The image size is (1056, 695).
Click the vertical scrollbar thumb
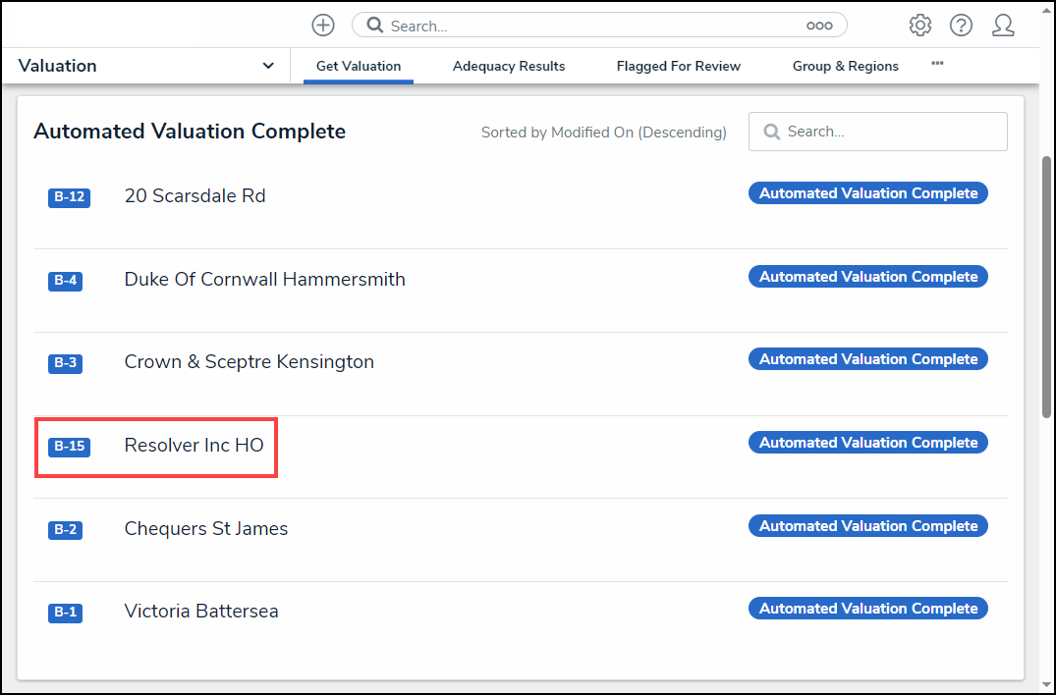[x=1046, y=288]
